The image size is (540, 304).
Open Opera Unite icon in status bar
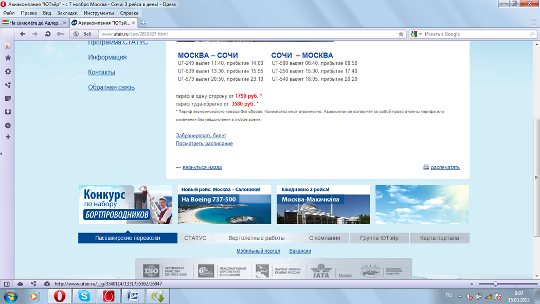33,284
